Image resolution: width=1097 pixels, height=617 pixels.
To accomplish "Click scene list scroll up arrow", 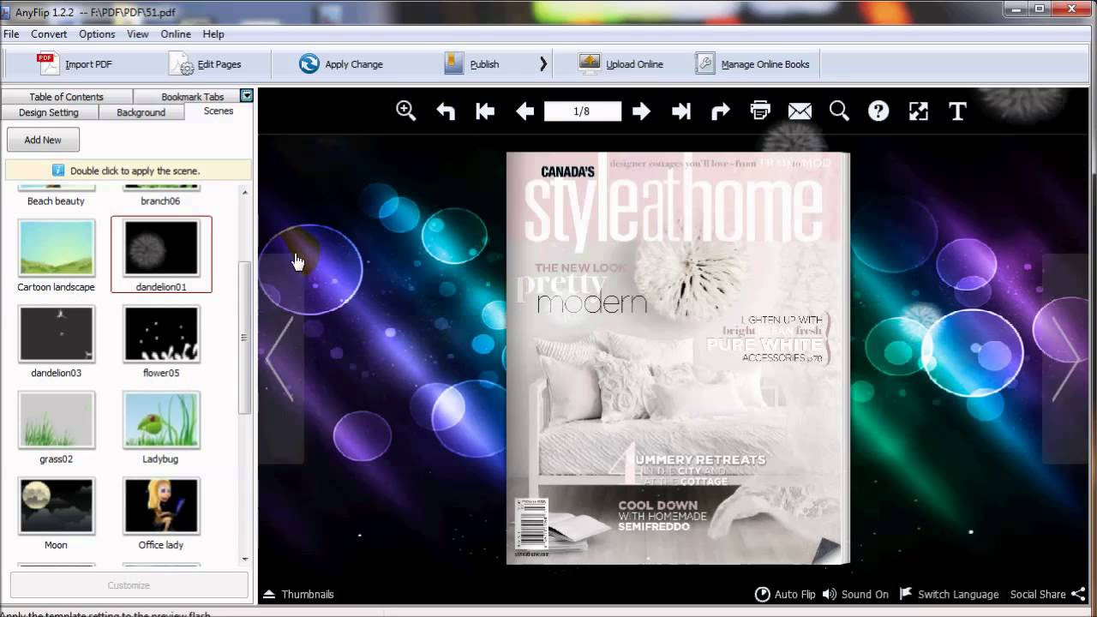I will click(x=244, y=192).
